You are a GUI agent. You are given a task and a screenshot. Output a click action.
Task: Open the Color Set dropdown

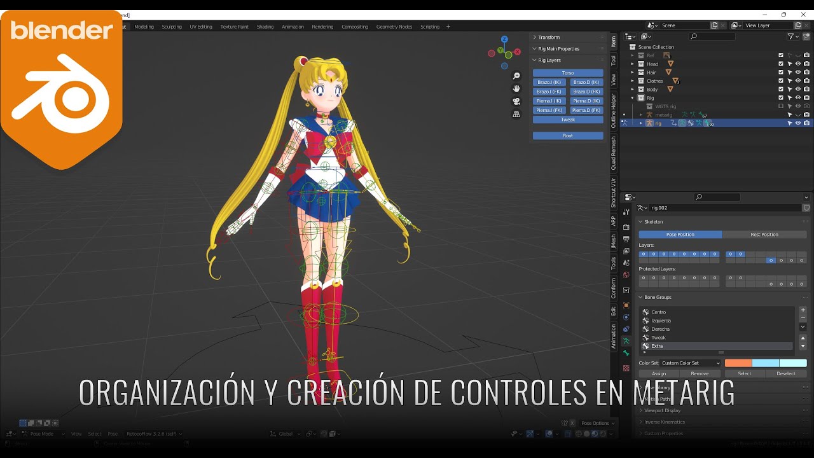(690, 363)
